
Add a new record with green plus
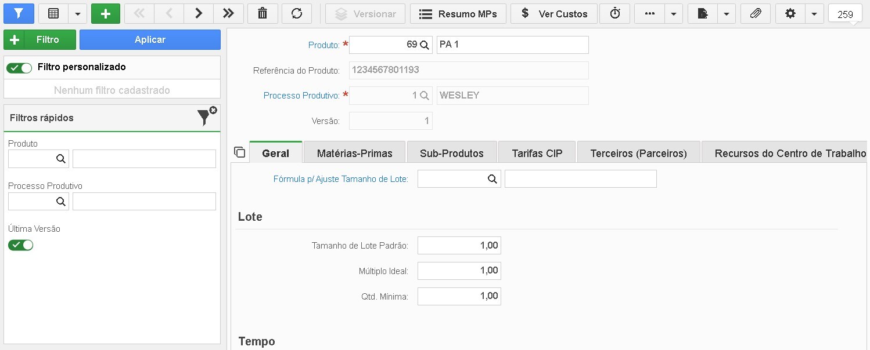(106, 13)
